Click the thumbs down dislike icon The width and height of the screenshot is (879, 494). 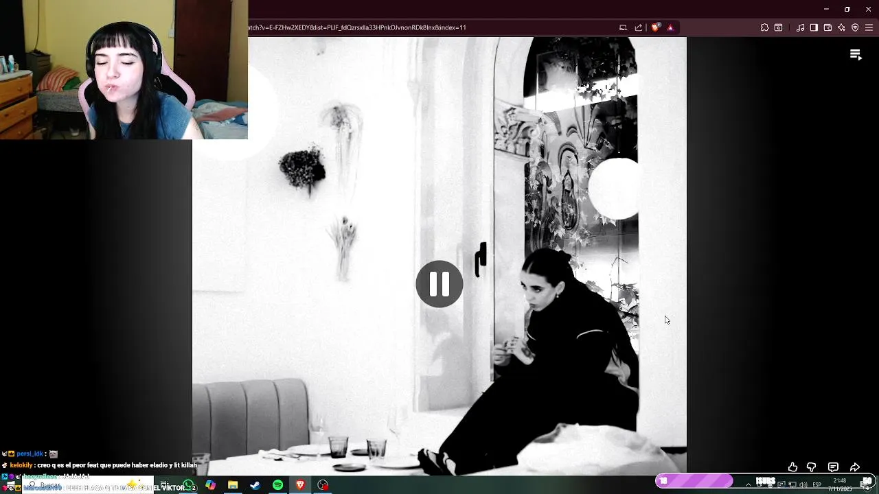(x=811, y=467)
